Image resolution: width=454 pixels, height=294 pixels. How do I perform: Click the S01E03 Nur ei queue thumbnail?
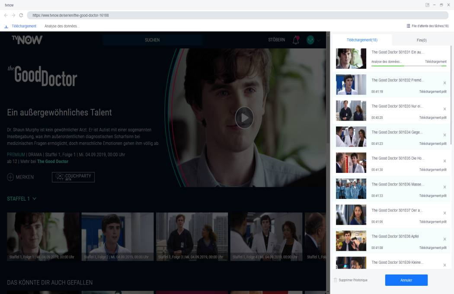(351, 111)
